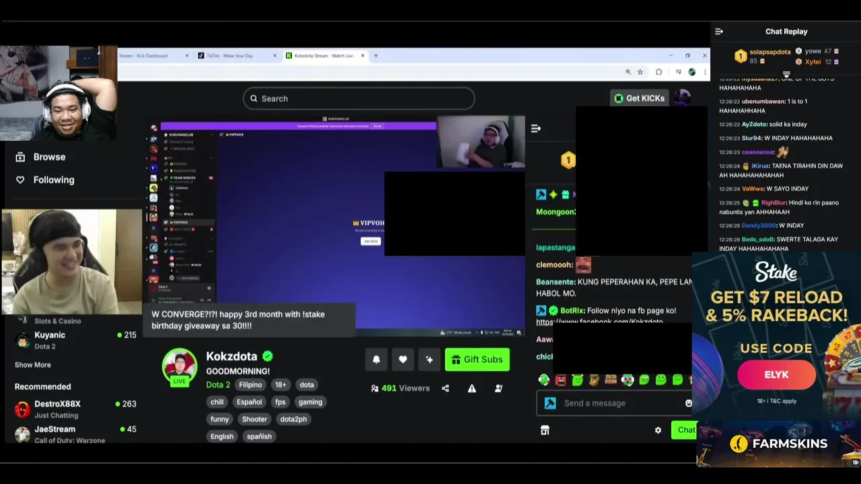Click the chat identity badge icon
The image size is (861, 484).
pos(550,403)
